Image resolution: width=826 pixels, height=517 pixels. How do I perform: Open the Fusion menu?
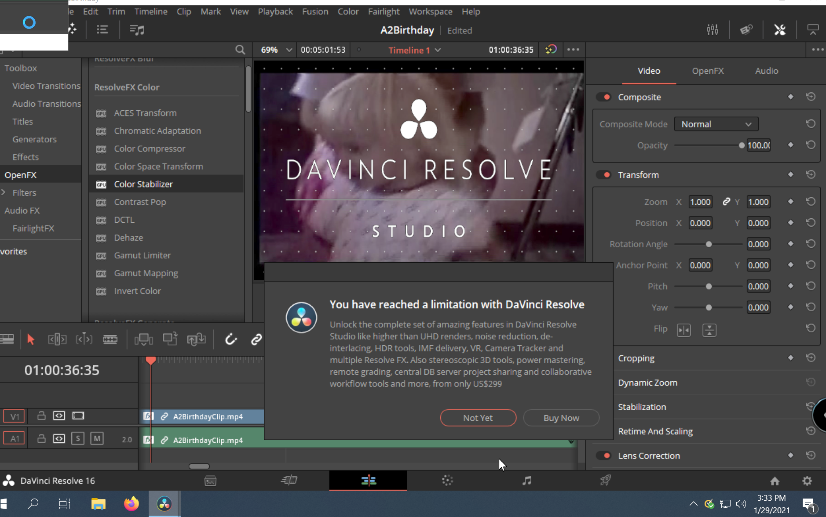(x=315, y=11)
